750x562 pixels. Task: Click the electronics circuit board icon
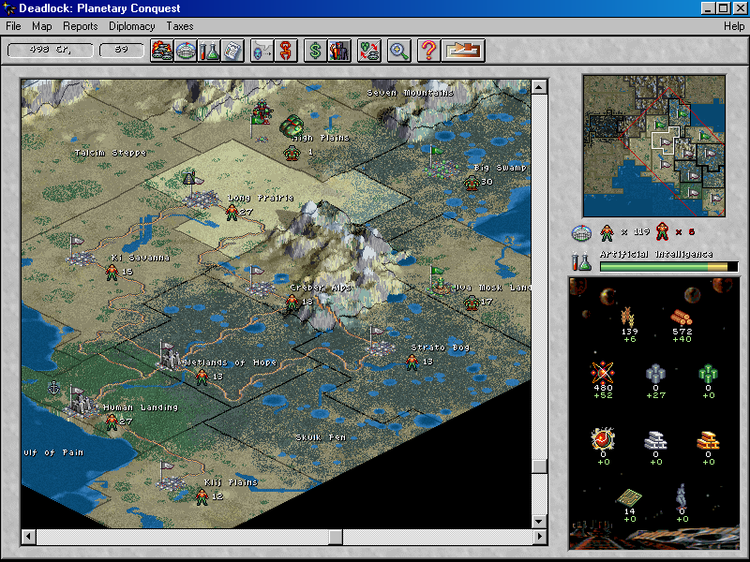click(629, 497)
